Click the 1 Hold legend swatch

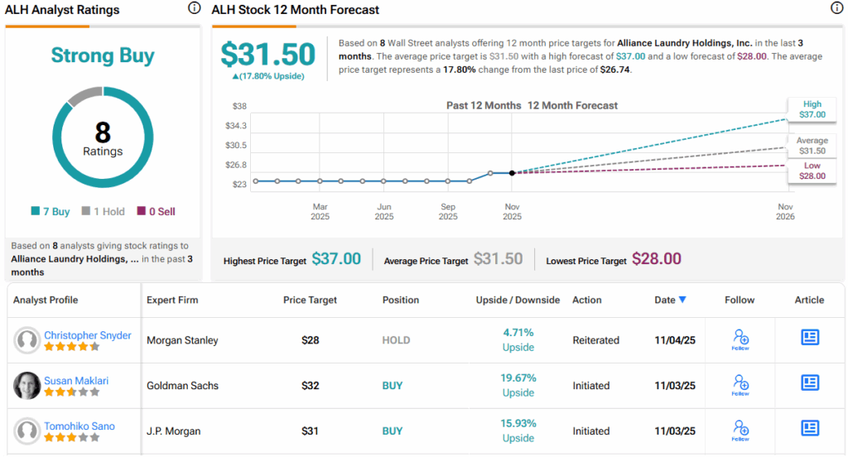85,212
